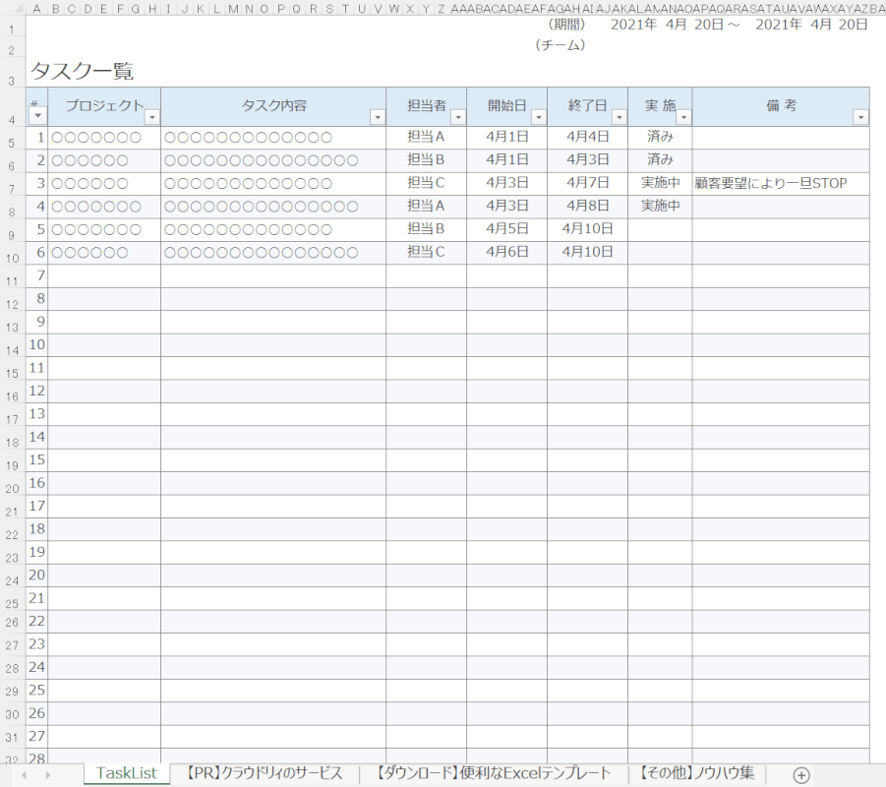Click the new sheet plus icon
Screen dimensions: 886x787
click(x=801, y=775)
